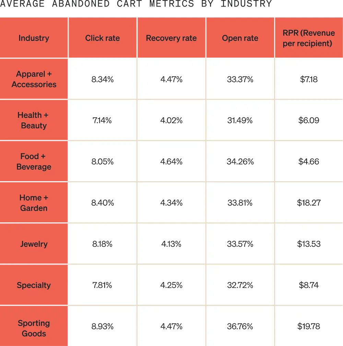Select the Open rate column header

point(240,38)
